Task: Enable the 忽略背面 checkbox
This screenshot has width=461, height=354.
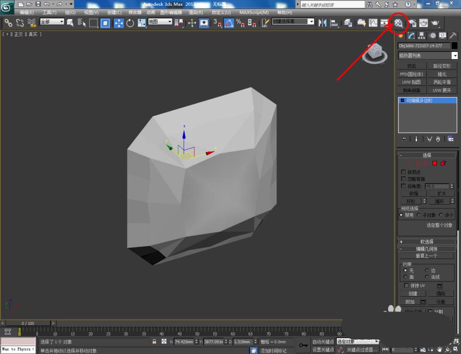Action: (x=404, y=179)
